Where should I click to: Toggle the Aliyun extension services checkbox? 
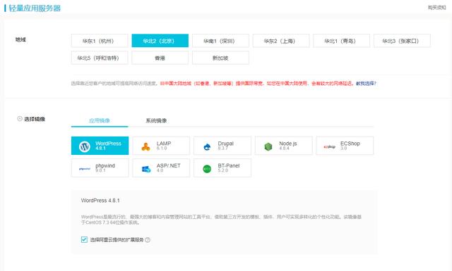[x=84, y=239]
